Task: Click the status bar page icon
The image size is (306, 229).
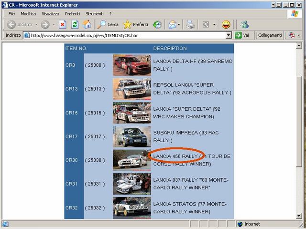Action: click(x=5, y=224)
